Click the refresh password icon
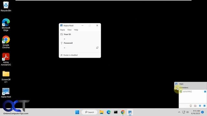This screenshot has width=207, height=116. [x=97, y=48]
